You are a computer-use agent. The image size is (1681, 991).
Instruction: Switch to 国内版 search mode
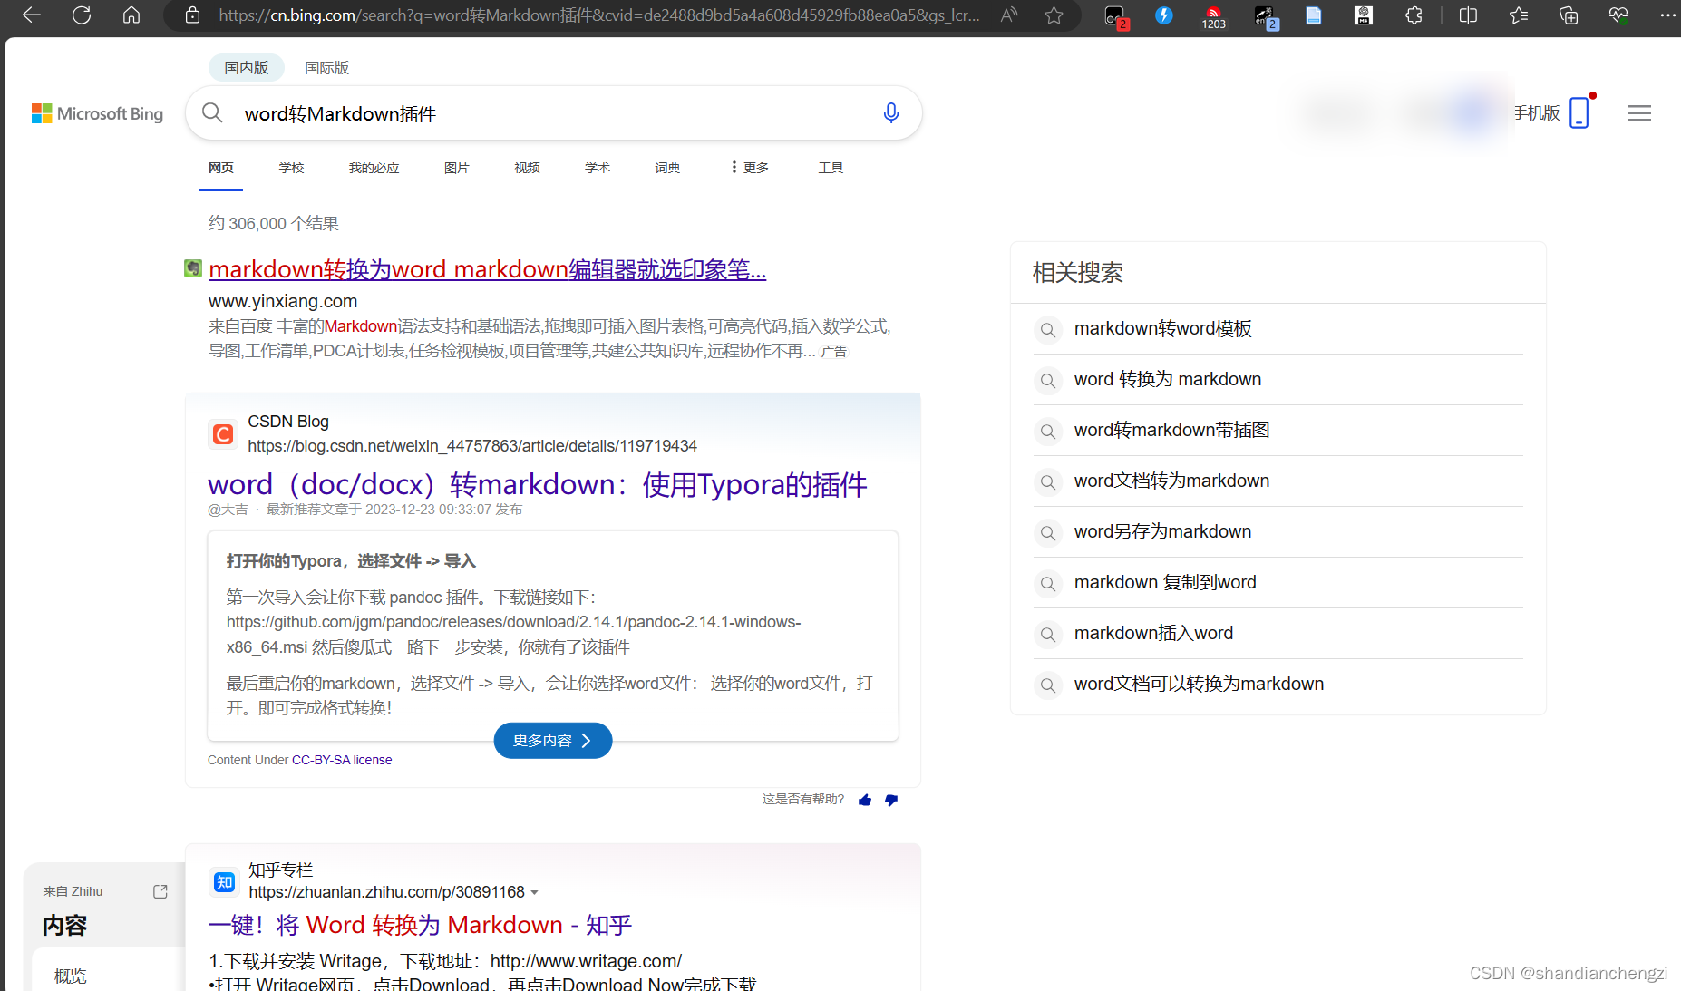247,67
